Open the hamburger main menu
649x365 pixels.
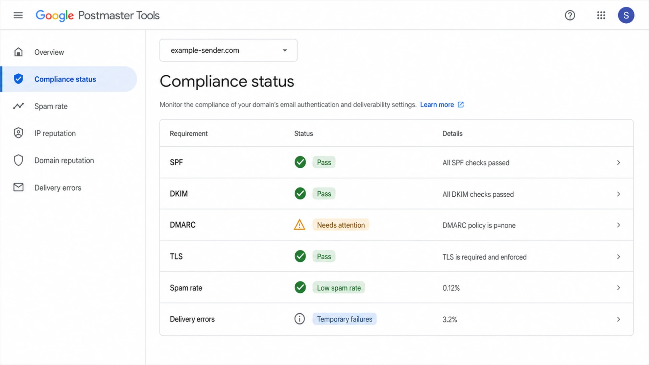tap(18, 15)
